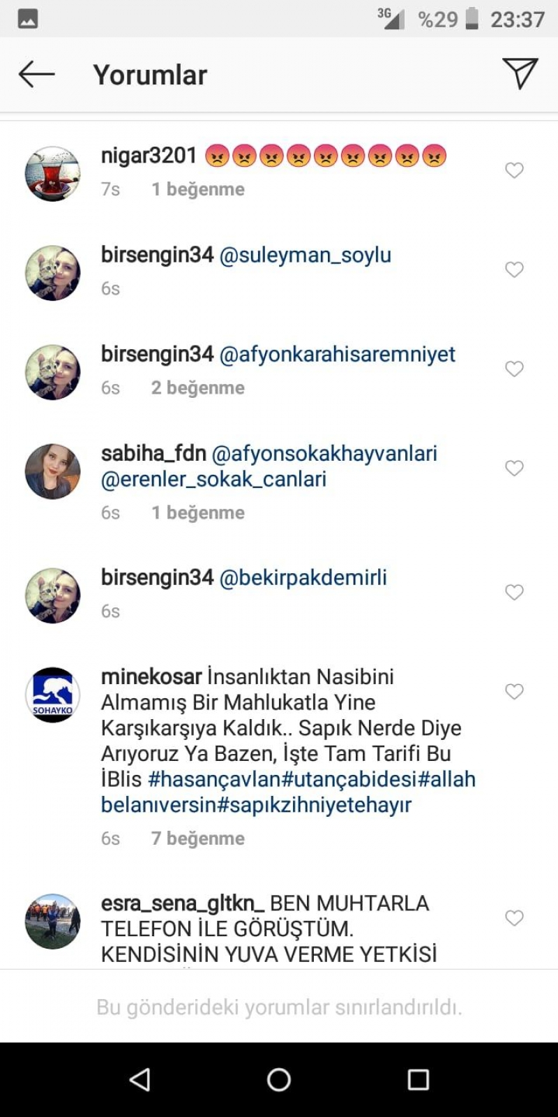Like sabiha_fdn's comment with heart icon
This screenshot has height=1117, width=558.
tap(514, 468)
